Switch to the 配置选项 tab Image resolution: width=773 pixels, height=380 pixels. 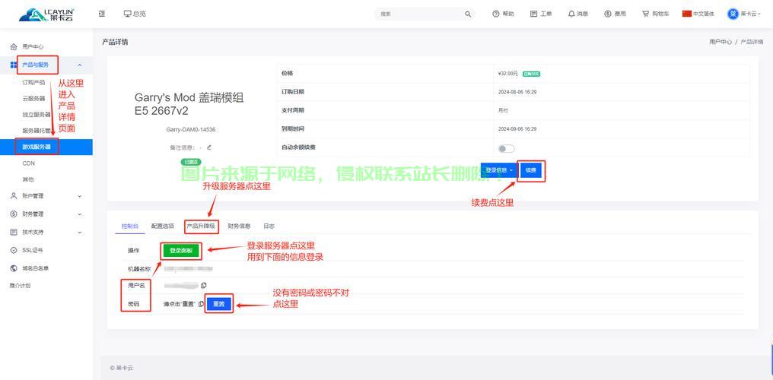click(163, 226)
